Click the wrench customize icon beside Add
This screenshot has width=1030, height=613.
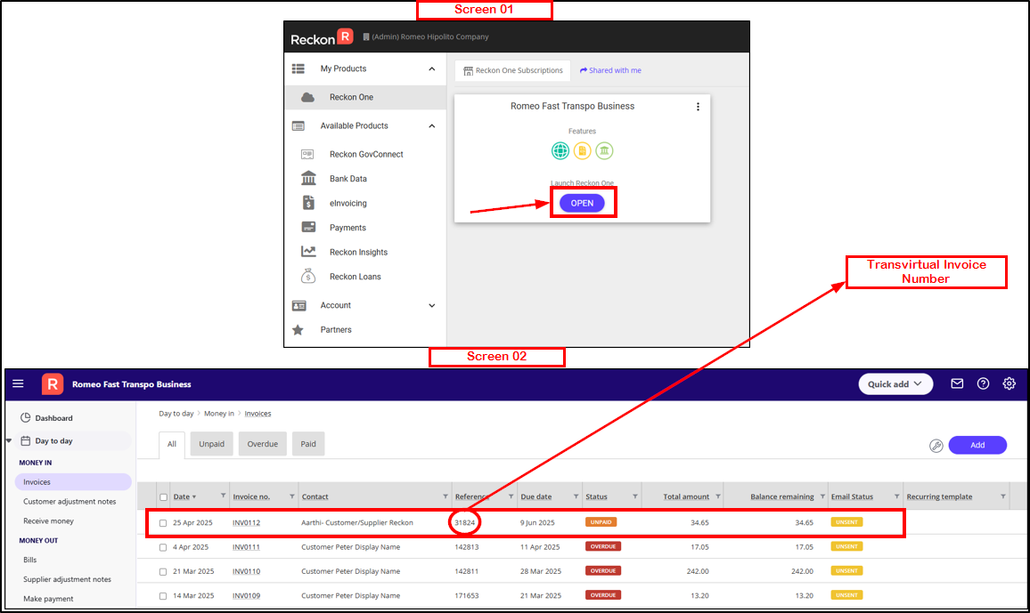(x=936, y=446)
